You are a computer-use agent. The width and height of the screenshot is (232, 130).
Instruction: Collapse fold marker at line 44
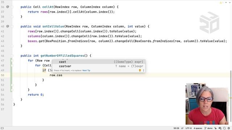[12, 46]
